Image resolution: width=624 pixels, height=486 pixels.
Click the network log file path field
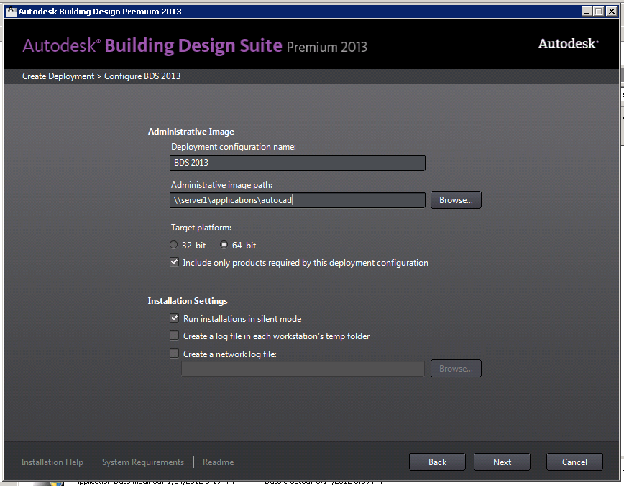(303, 369)
